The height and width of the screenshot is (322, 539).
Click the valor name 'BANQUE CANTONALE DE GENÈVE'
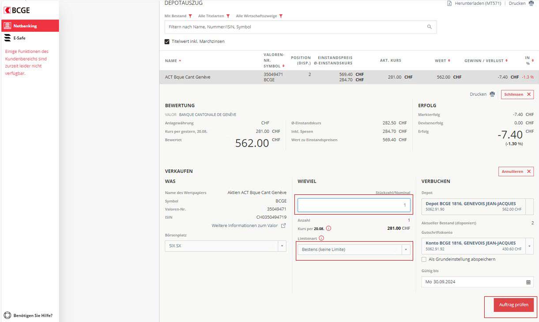click(207, 115)
